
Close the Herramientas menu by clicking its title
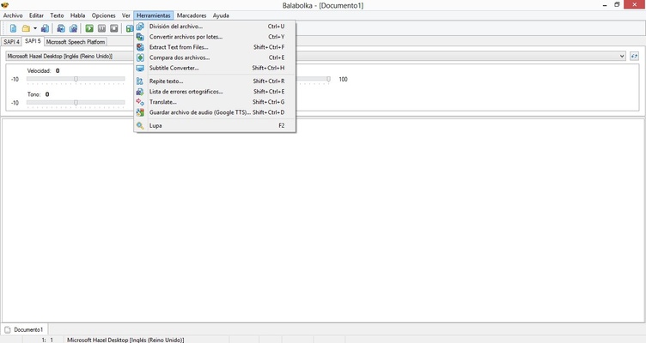tap(154, 15)
